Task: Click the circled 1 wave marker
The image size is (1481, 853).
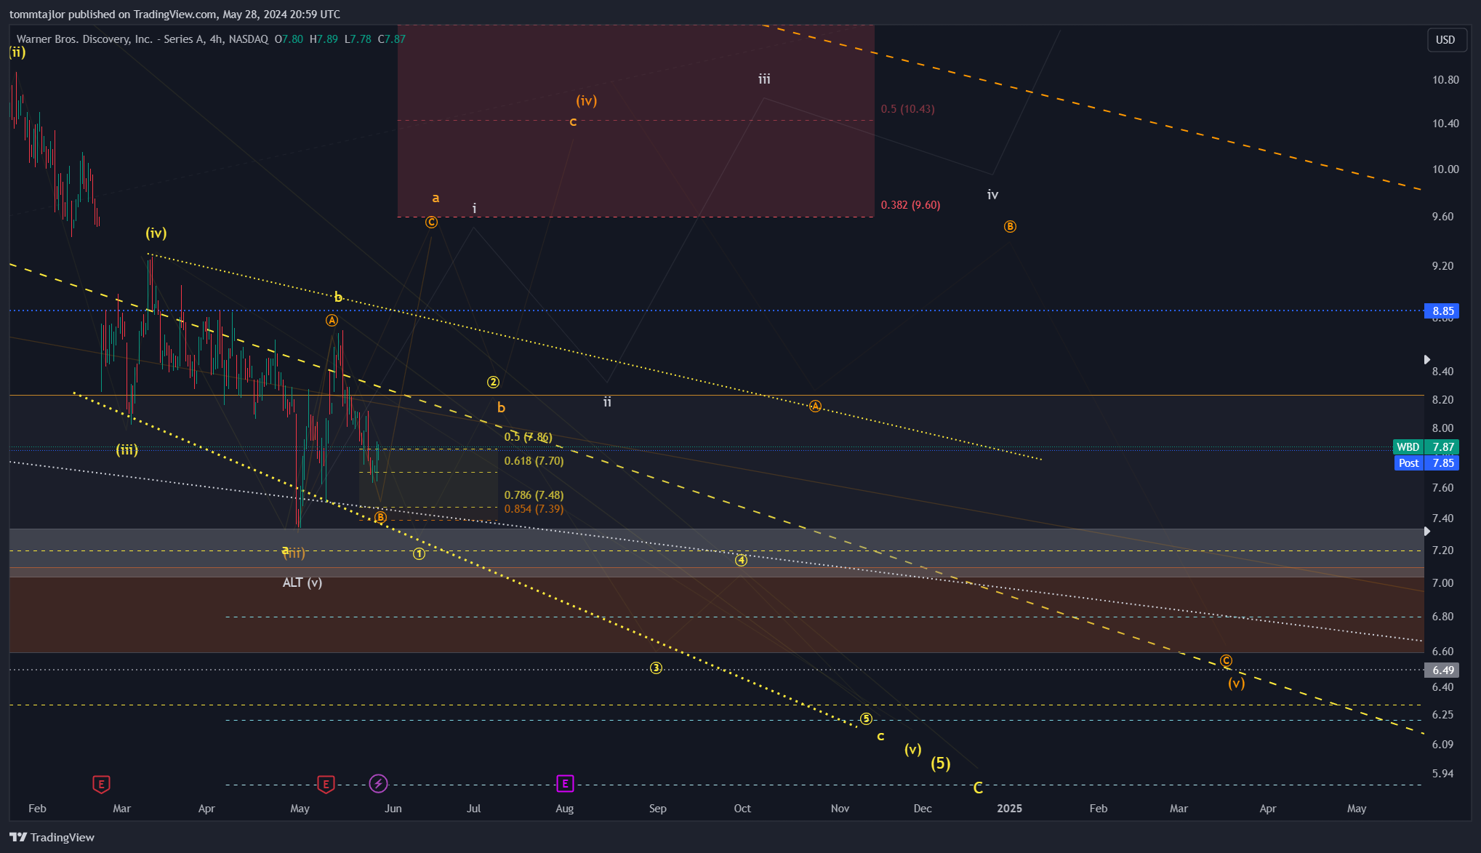Action: tap(419, 554)
